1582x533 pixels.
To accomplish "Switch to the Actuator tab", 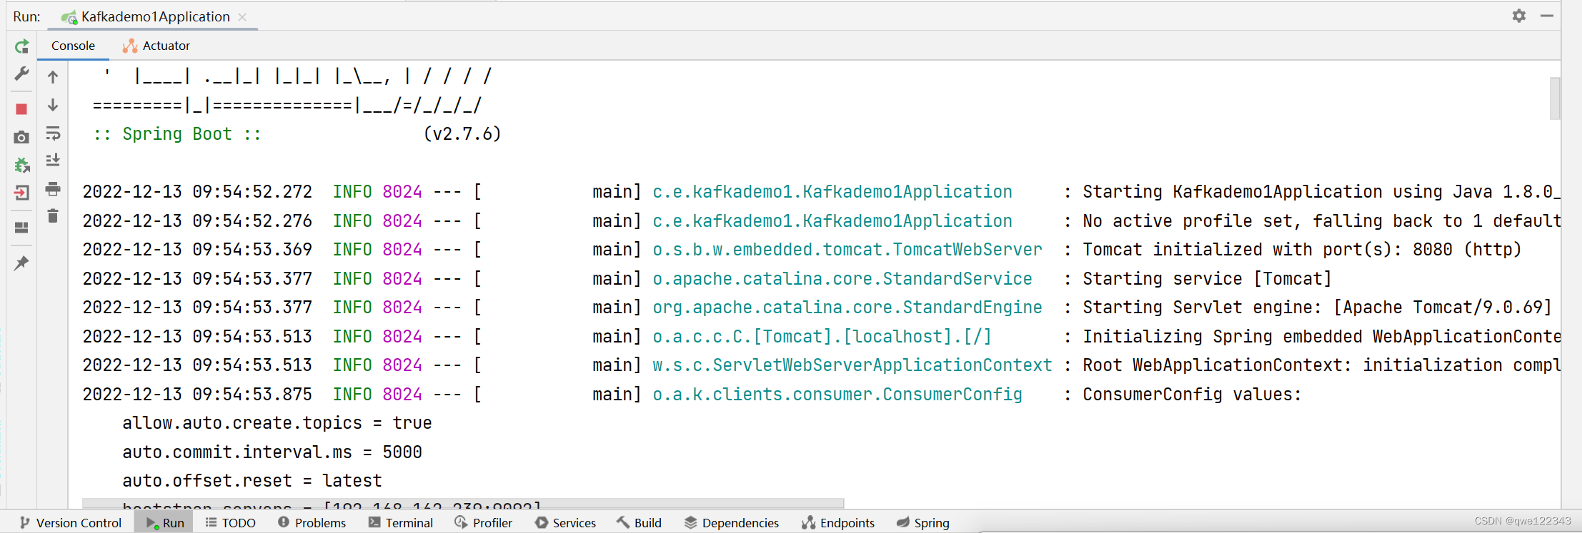I will click(x=156, y=46).
